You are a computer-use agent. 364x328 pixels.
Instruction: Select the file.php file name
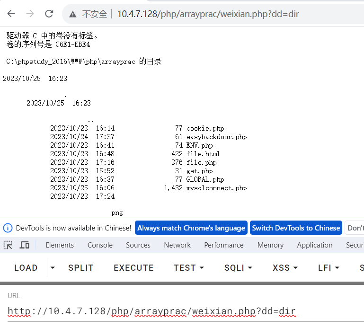(x=201, y=162)
